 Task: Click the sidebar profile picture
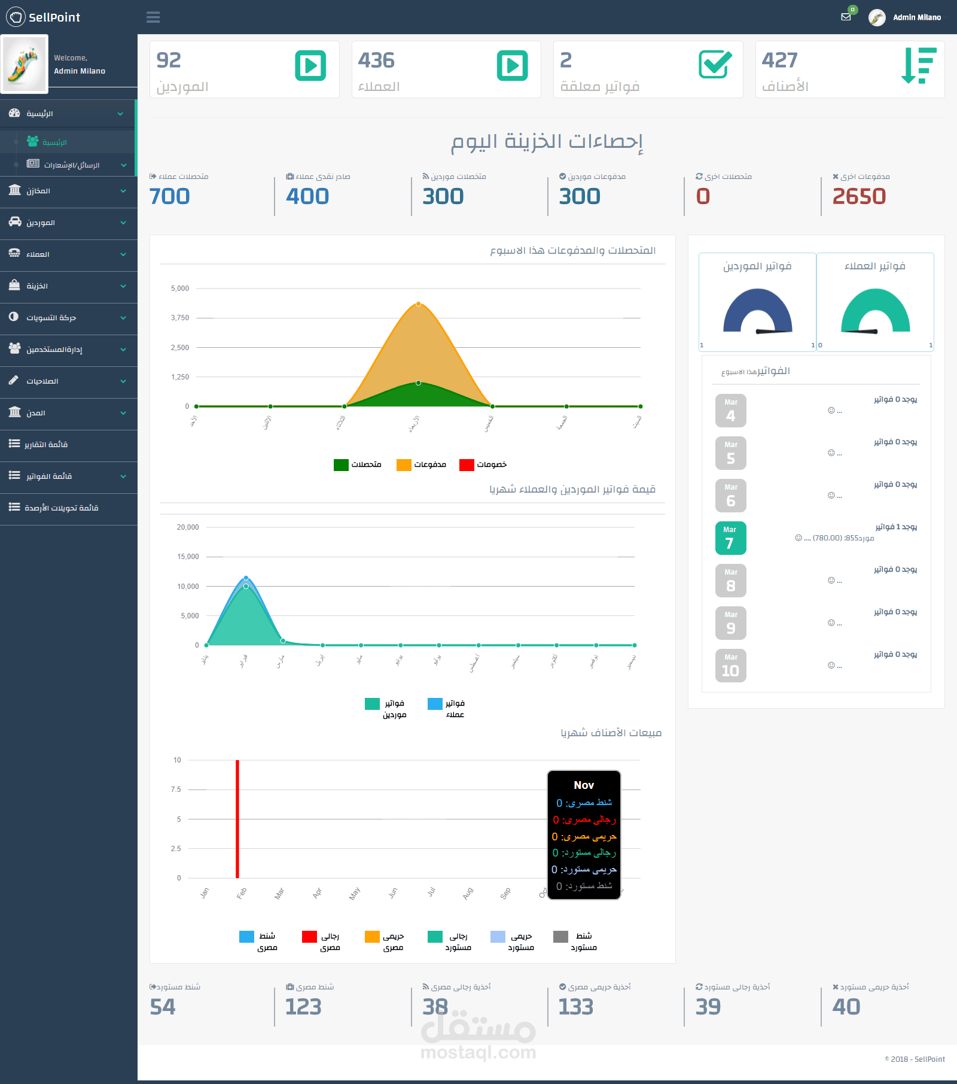pos(24,63)
